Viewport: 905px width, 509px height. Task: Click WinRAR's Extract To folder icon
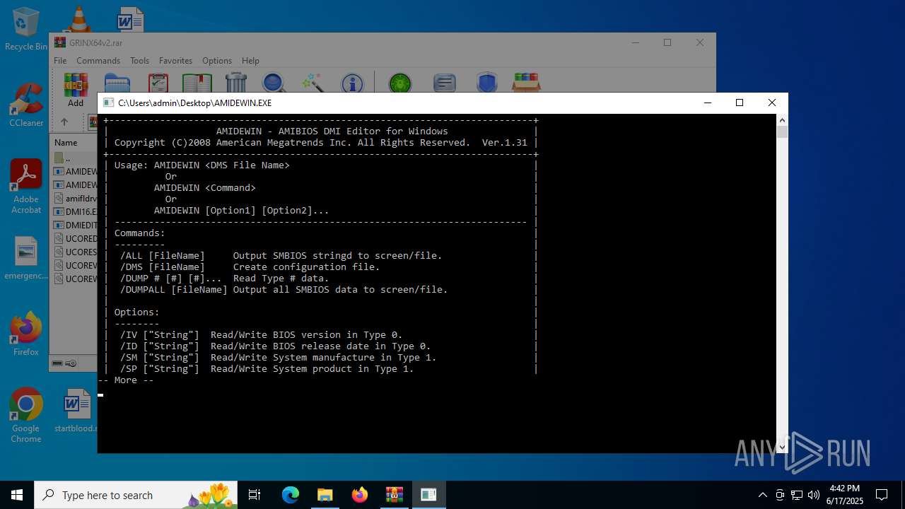[117, 83]
